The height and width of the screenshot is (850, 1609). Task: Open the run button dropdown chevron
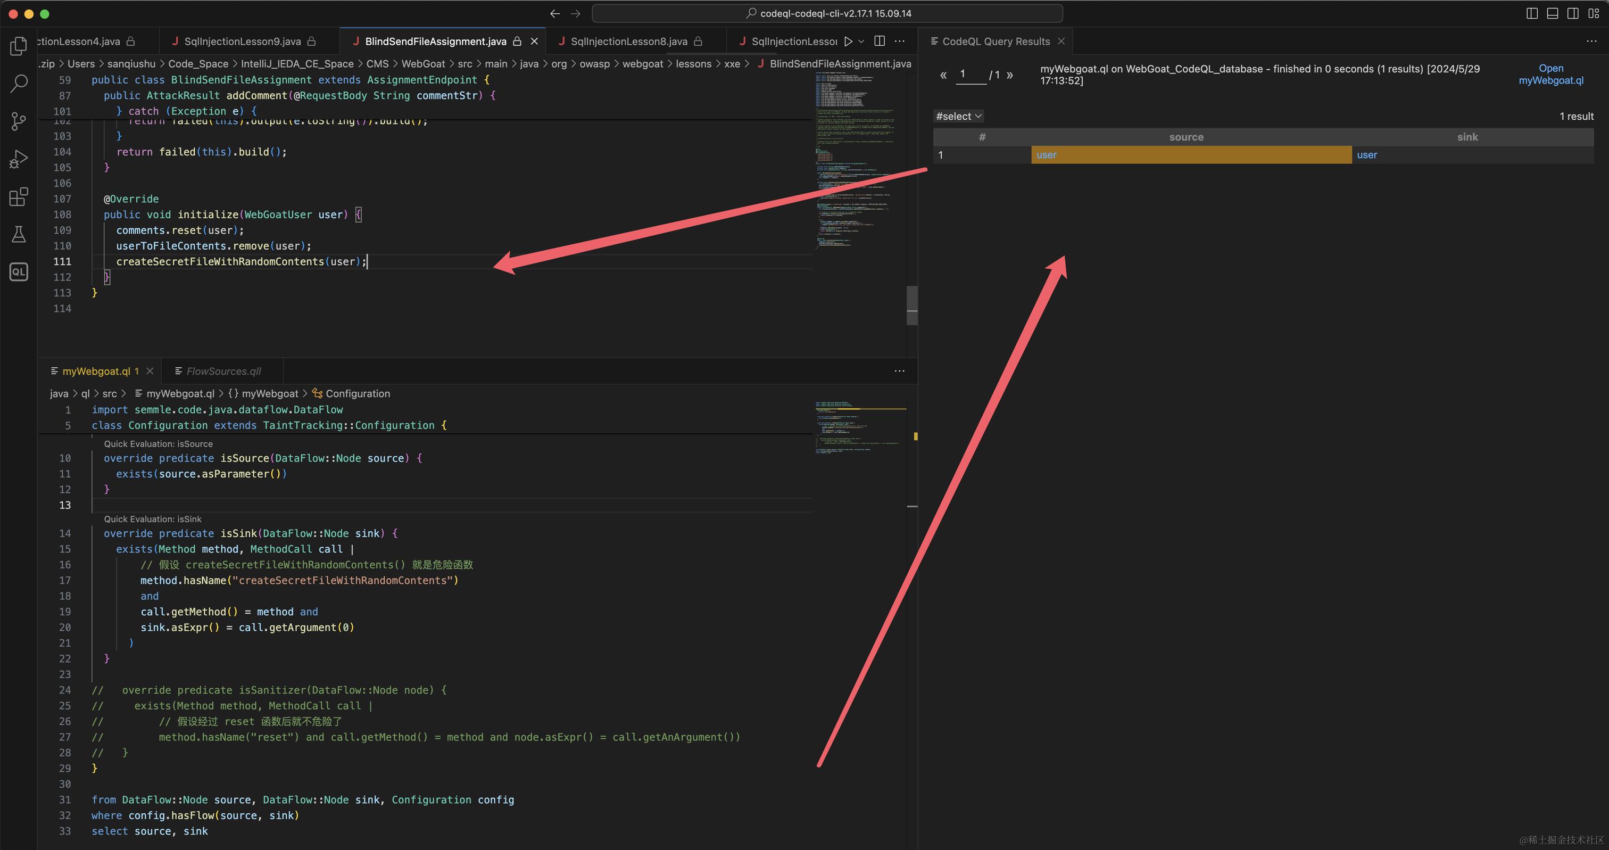(861, 42)
